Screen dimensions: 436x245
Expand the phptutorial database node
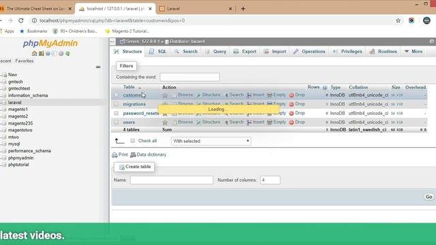pos(4,165)
